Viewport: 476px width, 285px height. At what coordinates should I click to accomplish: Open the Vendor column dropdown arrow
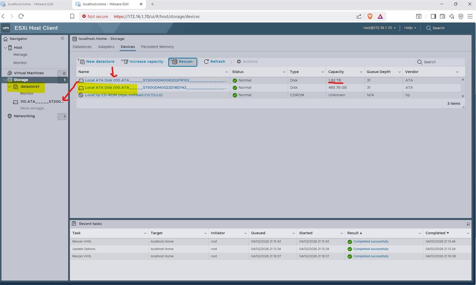tap(457, 72)
